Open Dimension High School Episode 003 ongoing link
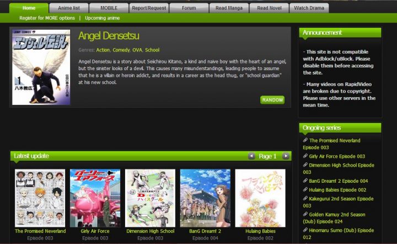397x244 pixels. click(339, 168)
